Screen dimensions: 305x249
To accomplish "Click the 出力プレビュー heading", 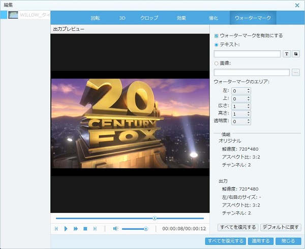I will [x=69, y=29].
